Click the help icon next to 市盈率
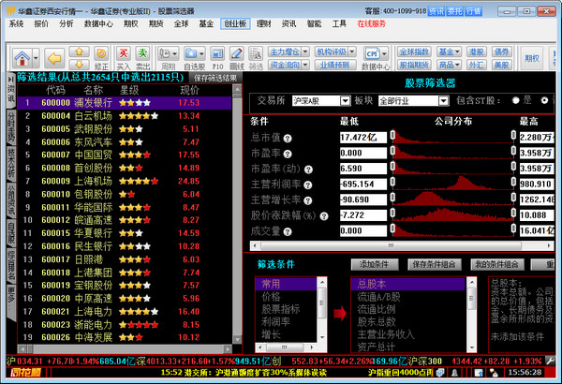562x384 pixels. pyautogui.click(x=288, y=154)
